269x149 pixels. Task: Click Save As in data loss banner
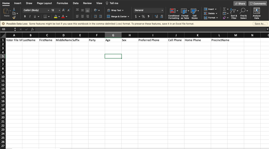point(260,24)
